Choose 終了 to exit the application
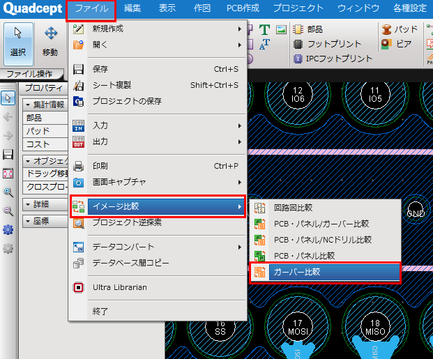The height and width of the screenshot is (359, 433). click(158, 312)
